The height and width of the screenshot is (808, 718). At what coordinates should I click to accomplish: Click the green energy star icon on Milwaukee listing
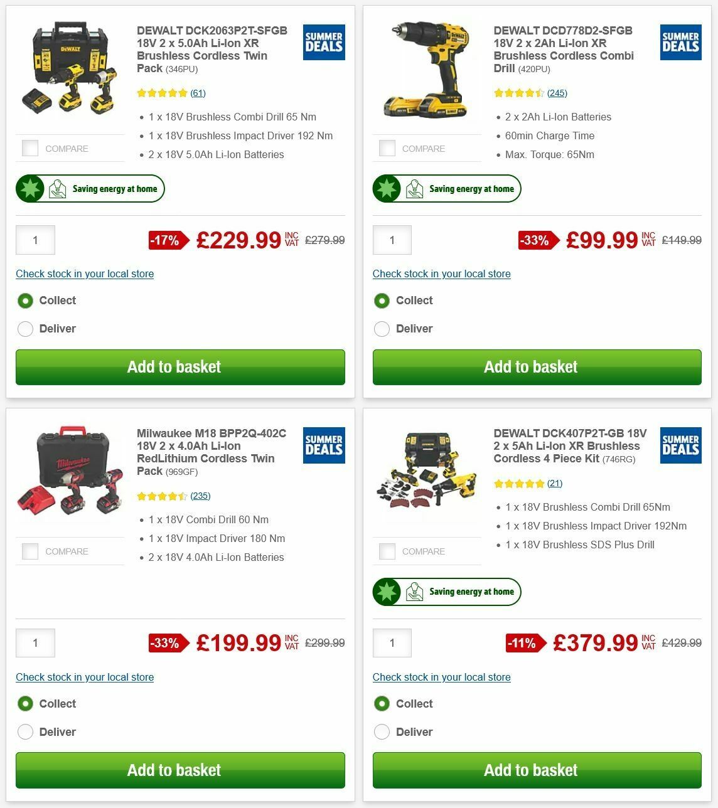[x=29, y=592]
